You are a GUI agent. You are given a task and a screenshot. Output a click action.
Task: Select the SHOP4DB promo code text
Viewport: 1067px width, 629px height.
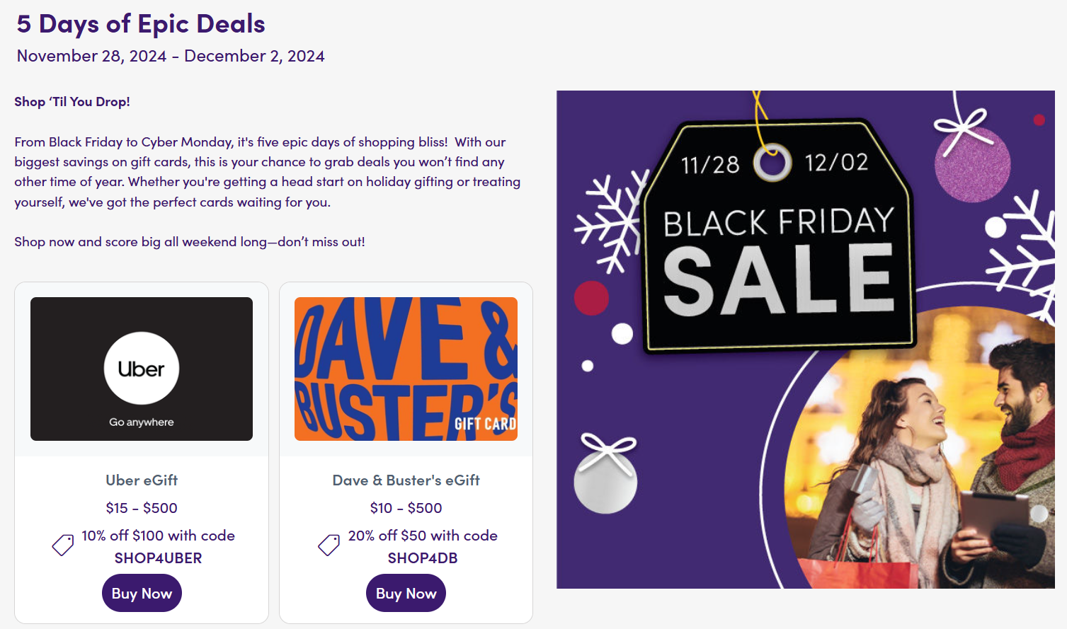[x=423, y=558]
